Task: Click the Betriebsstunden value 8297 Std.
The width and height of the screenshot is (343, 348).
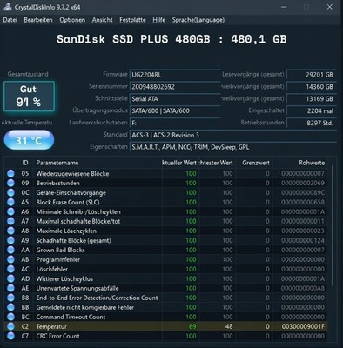Action: pyautogui.click(x=312, y=123)
